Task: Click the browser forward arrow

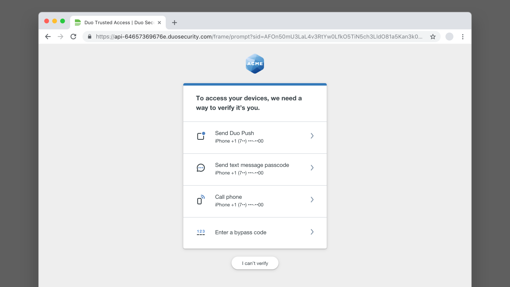Action: click(x=61, y=37)
